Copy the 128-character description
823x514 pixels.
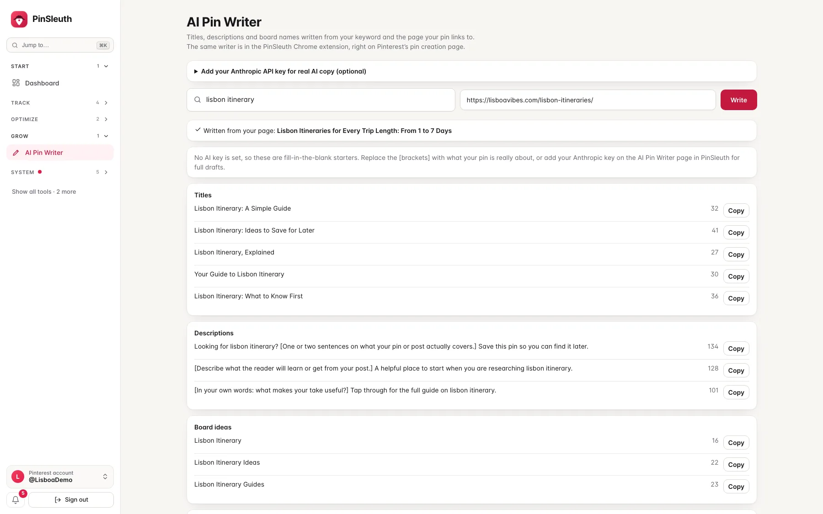coord(736,371)
